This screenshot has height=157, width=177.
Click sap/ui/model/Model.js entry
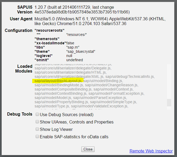53,98
